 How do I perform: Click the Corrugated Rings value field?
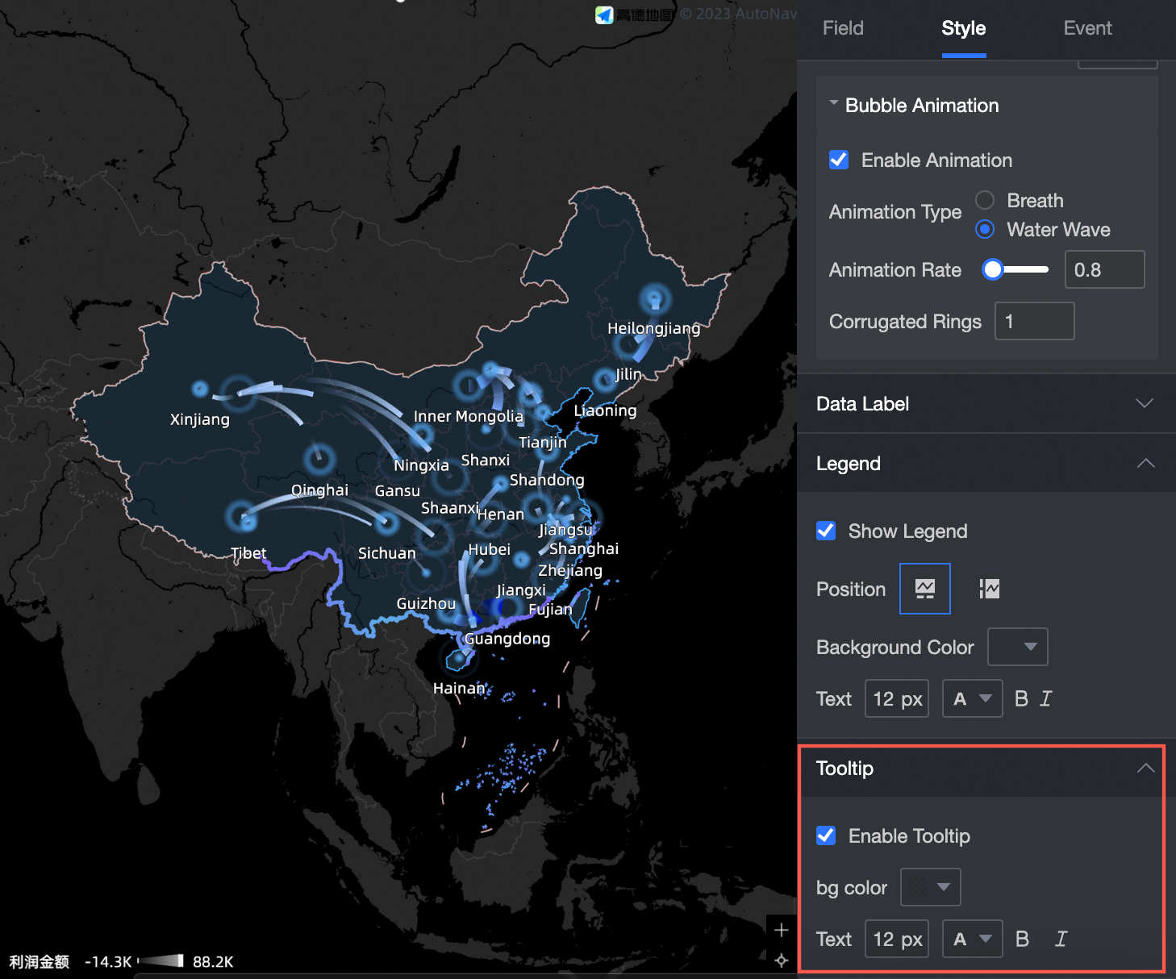(1033, 321)
